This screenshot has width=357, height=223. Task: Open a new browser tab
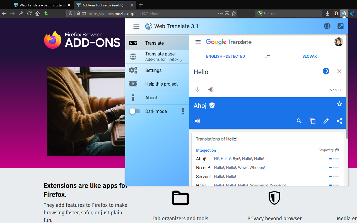tap(141, 5)
